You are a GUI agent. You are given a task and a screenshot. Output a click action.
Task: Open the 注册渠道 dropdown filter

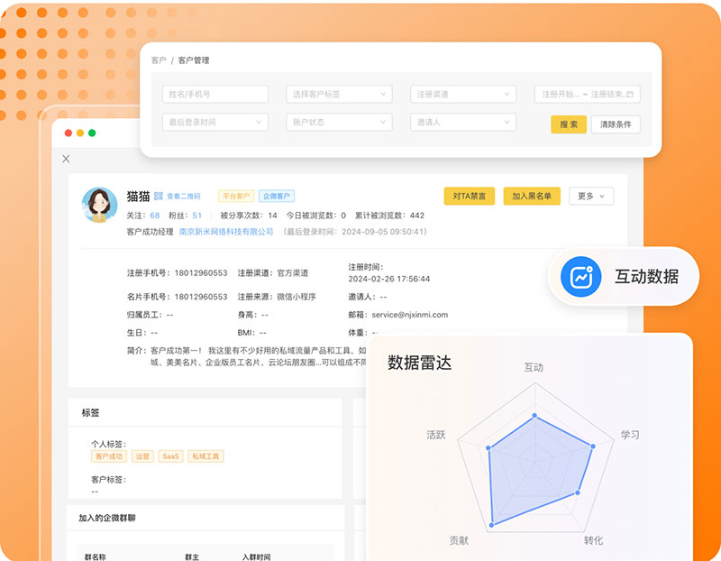(x=463, y=94)
